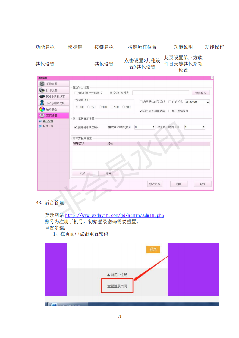
Task: Click the 程序名称 column header
Action: click(89, 144)
